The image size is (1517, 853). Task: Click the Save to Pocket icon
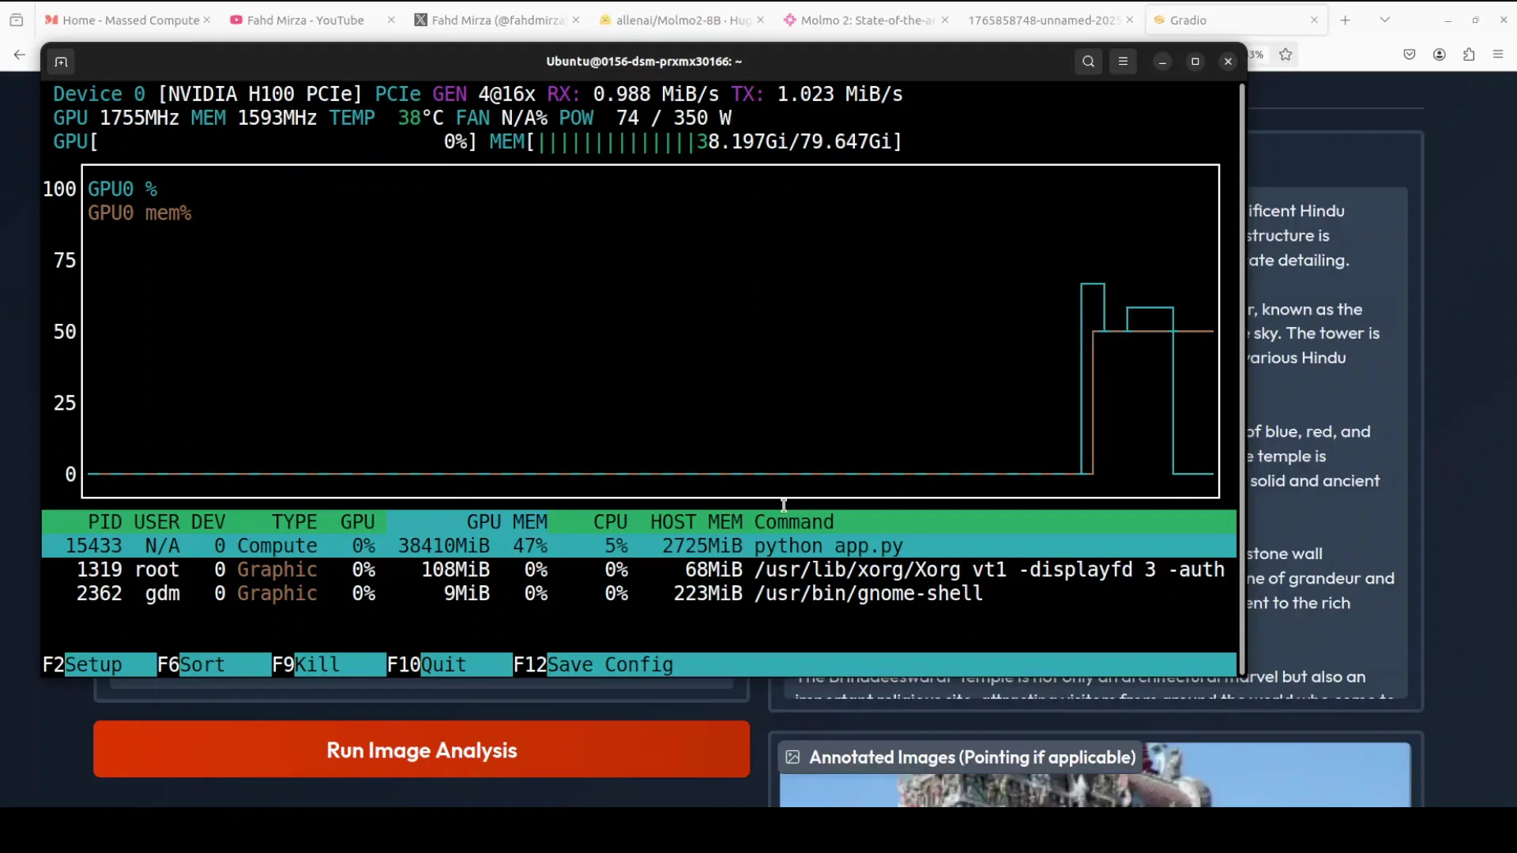pyautogui.click(x=1410, y=54)
